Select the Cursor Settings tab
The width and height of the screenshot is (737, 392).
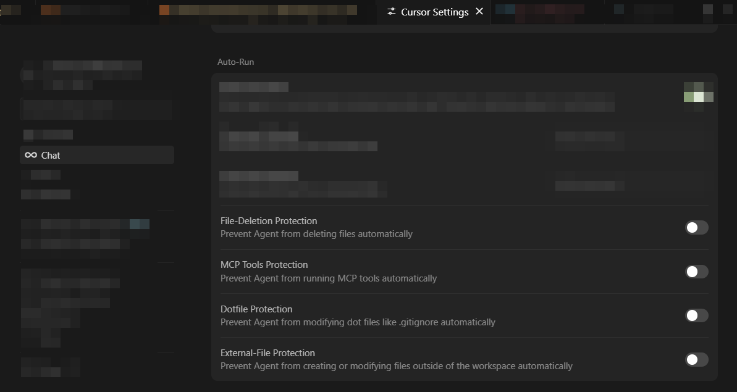[x=434, y=12]
